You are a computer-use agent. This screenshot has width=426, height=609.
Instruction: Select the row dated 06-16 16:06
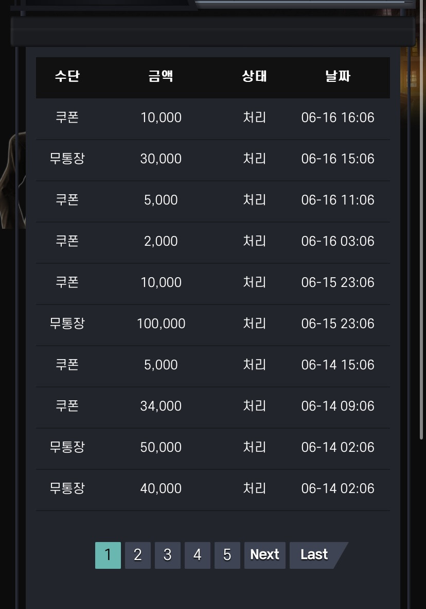click(x=213, y=117)
